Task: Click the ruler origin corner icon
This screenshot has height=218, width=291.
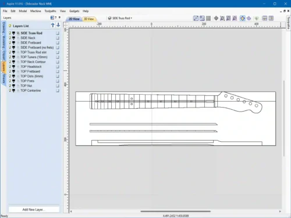Action: pyautogui.click(x=66, y=25)
